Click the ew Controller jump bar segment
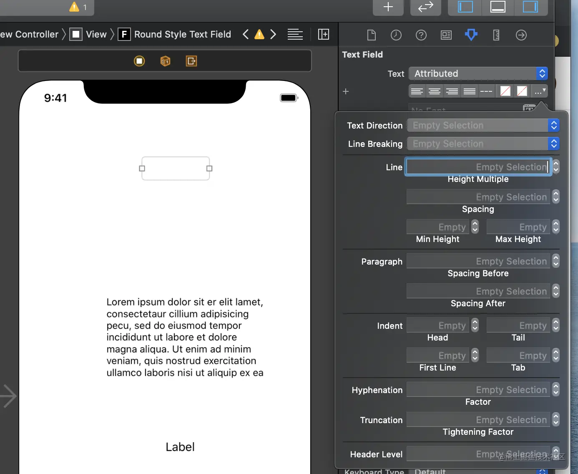 [x=29, y=34]
